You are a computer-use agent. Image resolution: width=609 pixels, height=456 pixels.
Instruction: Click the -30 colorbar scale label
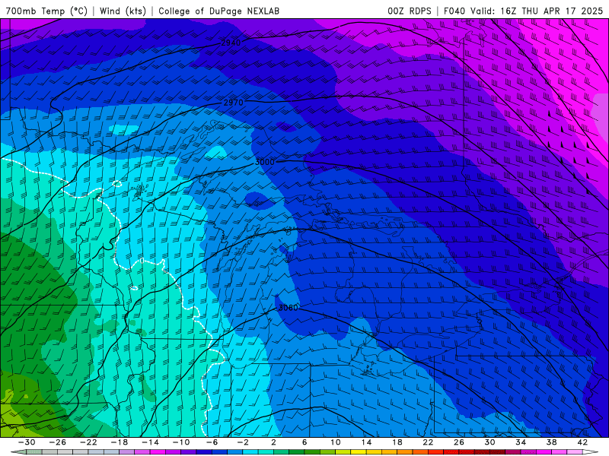pos(27,442)
